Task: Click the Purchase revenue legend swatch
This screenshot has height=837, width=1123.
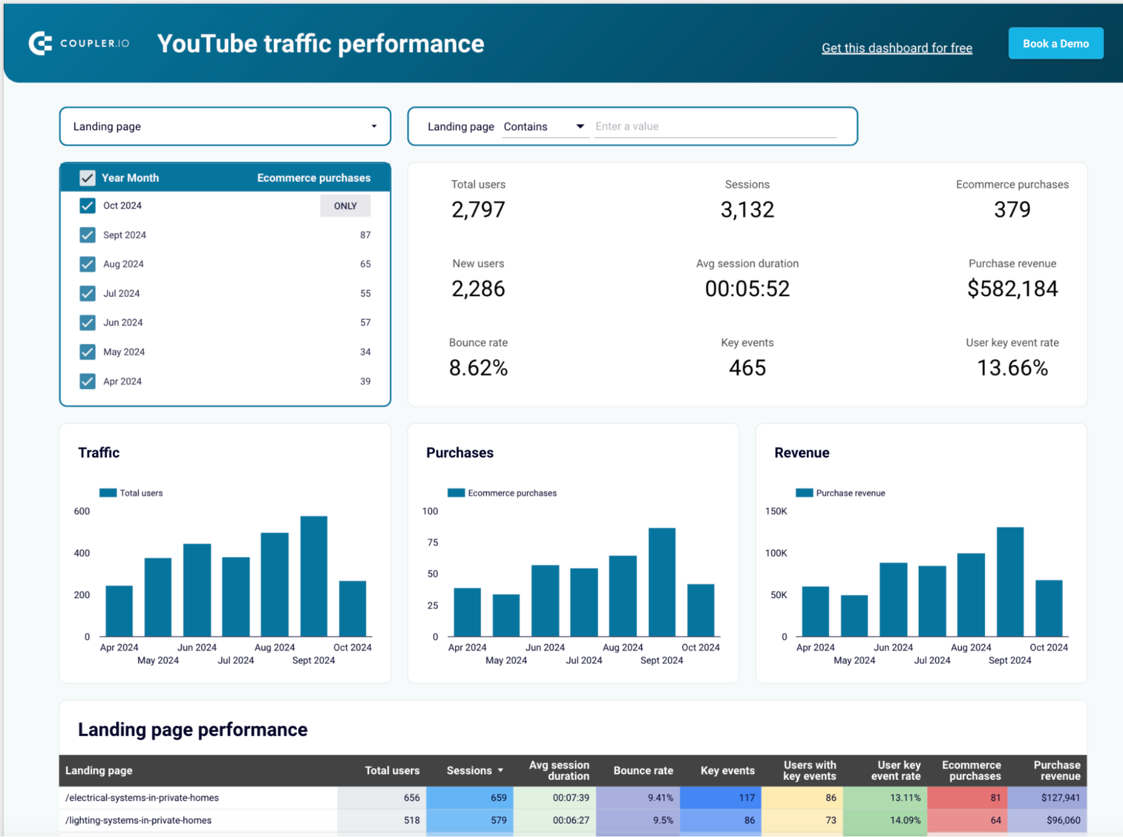Action: 804,493
